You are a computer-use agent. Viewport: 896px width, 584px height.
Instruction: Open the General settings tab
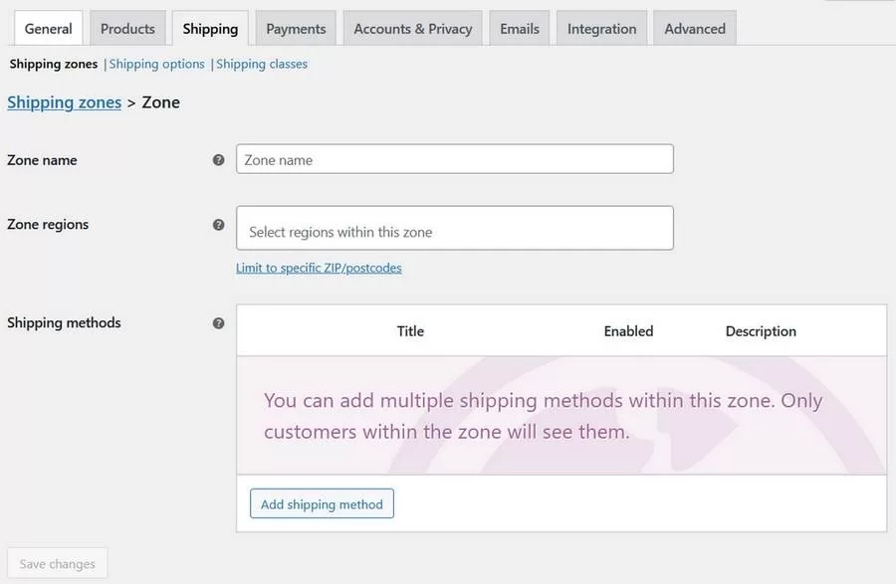tap(49, 29)
